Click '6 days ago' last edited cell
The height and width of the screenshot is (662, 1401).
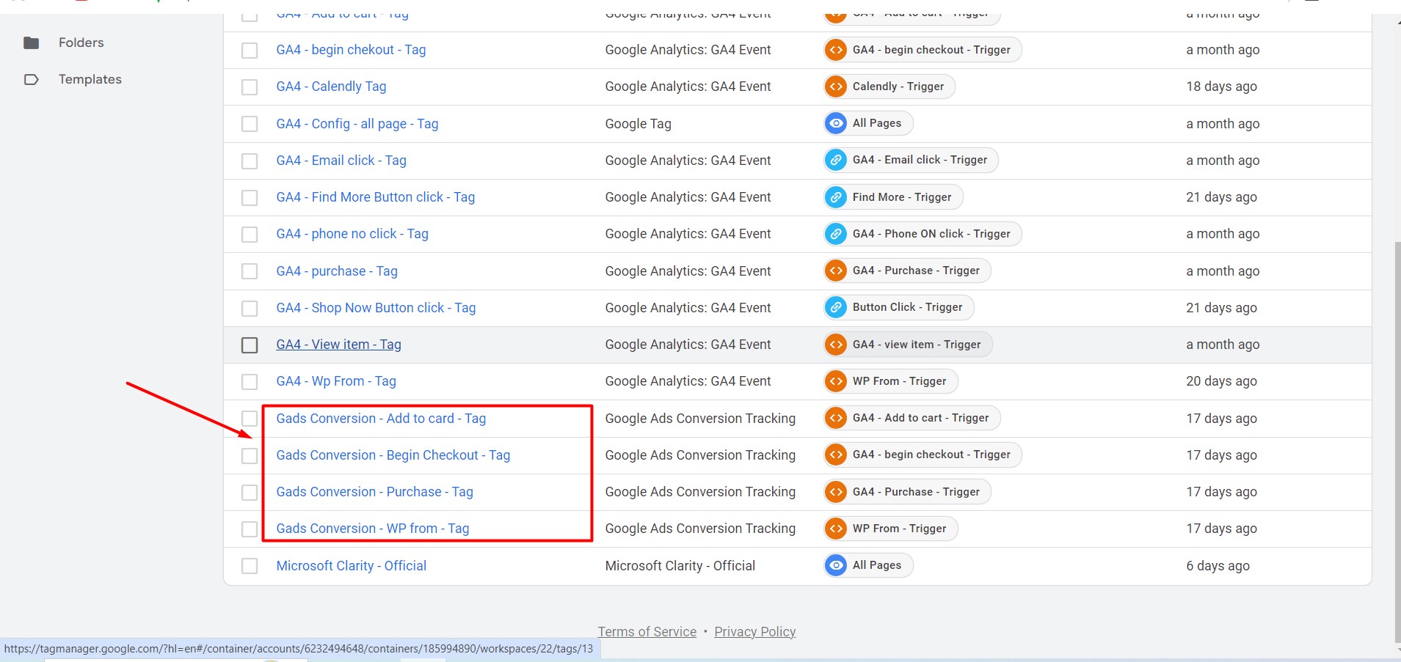1218,566
